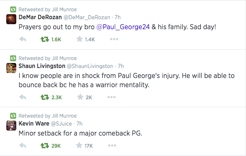Reply to DeMar DeRozan's tweet
246x156 pixels.
[x=23, y=39]
